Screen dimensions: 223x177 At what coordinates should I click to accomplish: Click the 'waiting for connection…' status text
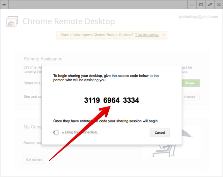coord(81,132)
